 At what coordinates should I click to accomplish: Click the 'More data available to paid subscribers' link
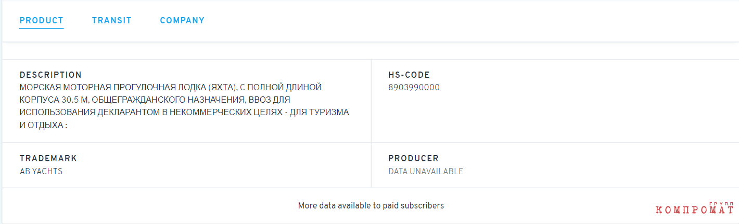tap(371, 206)
